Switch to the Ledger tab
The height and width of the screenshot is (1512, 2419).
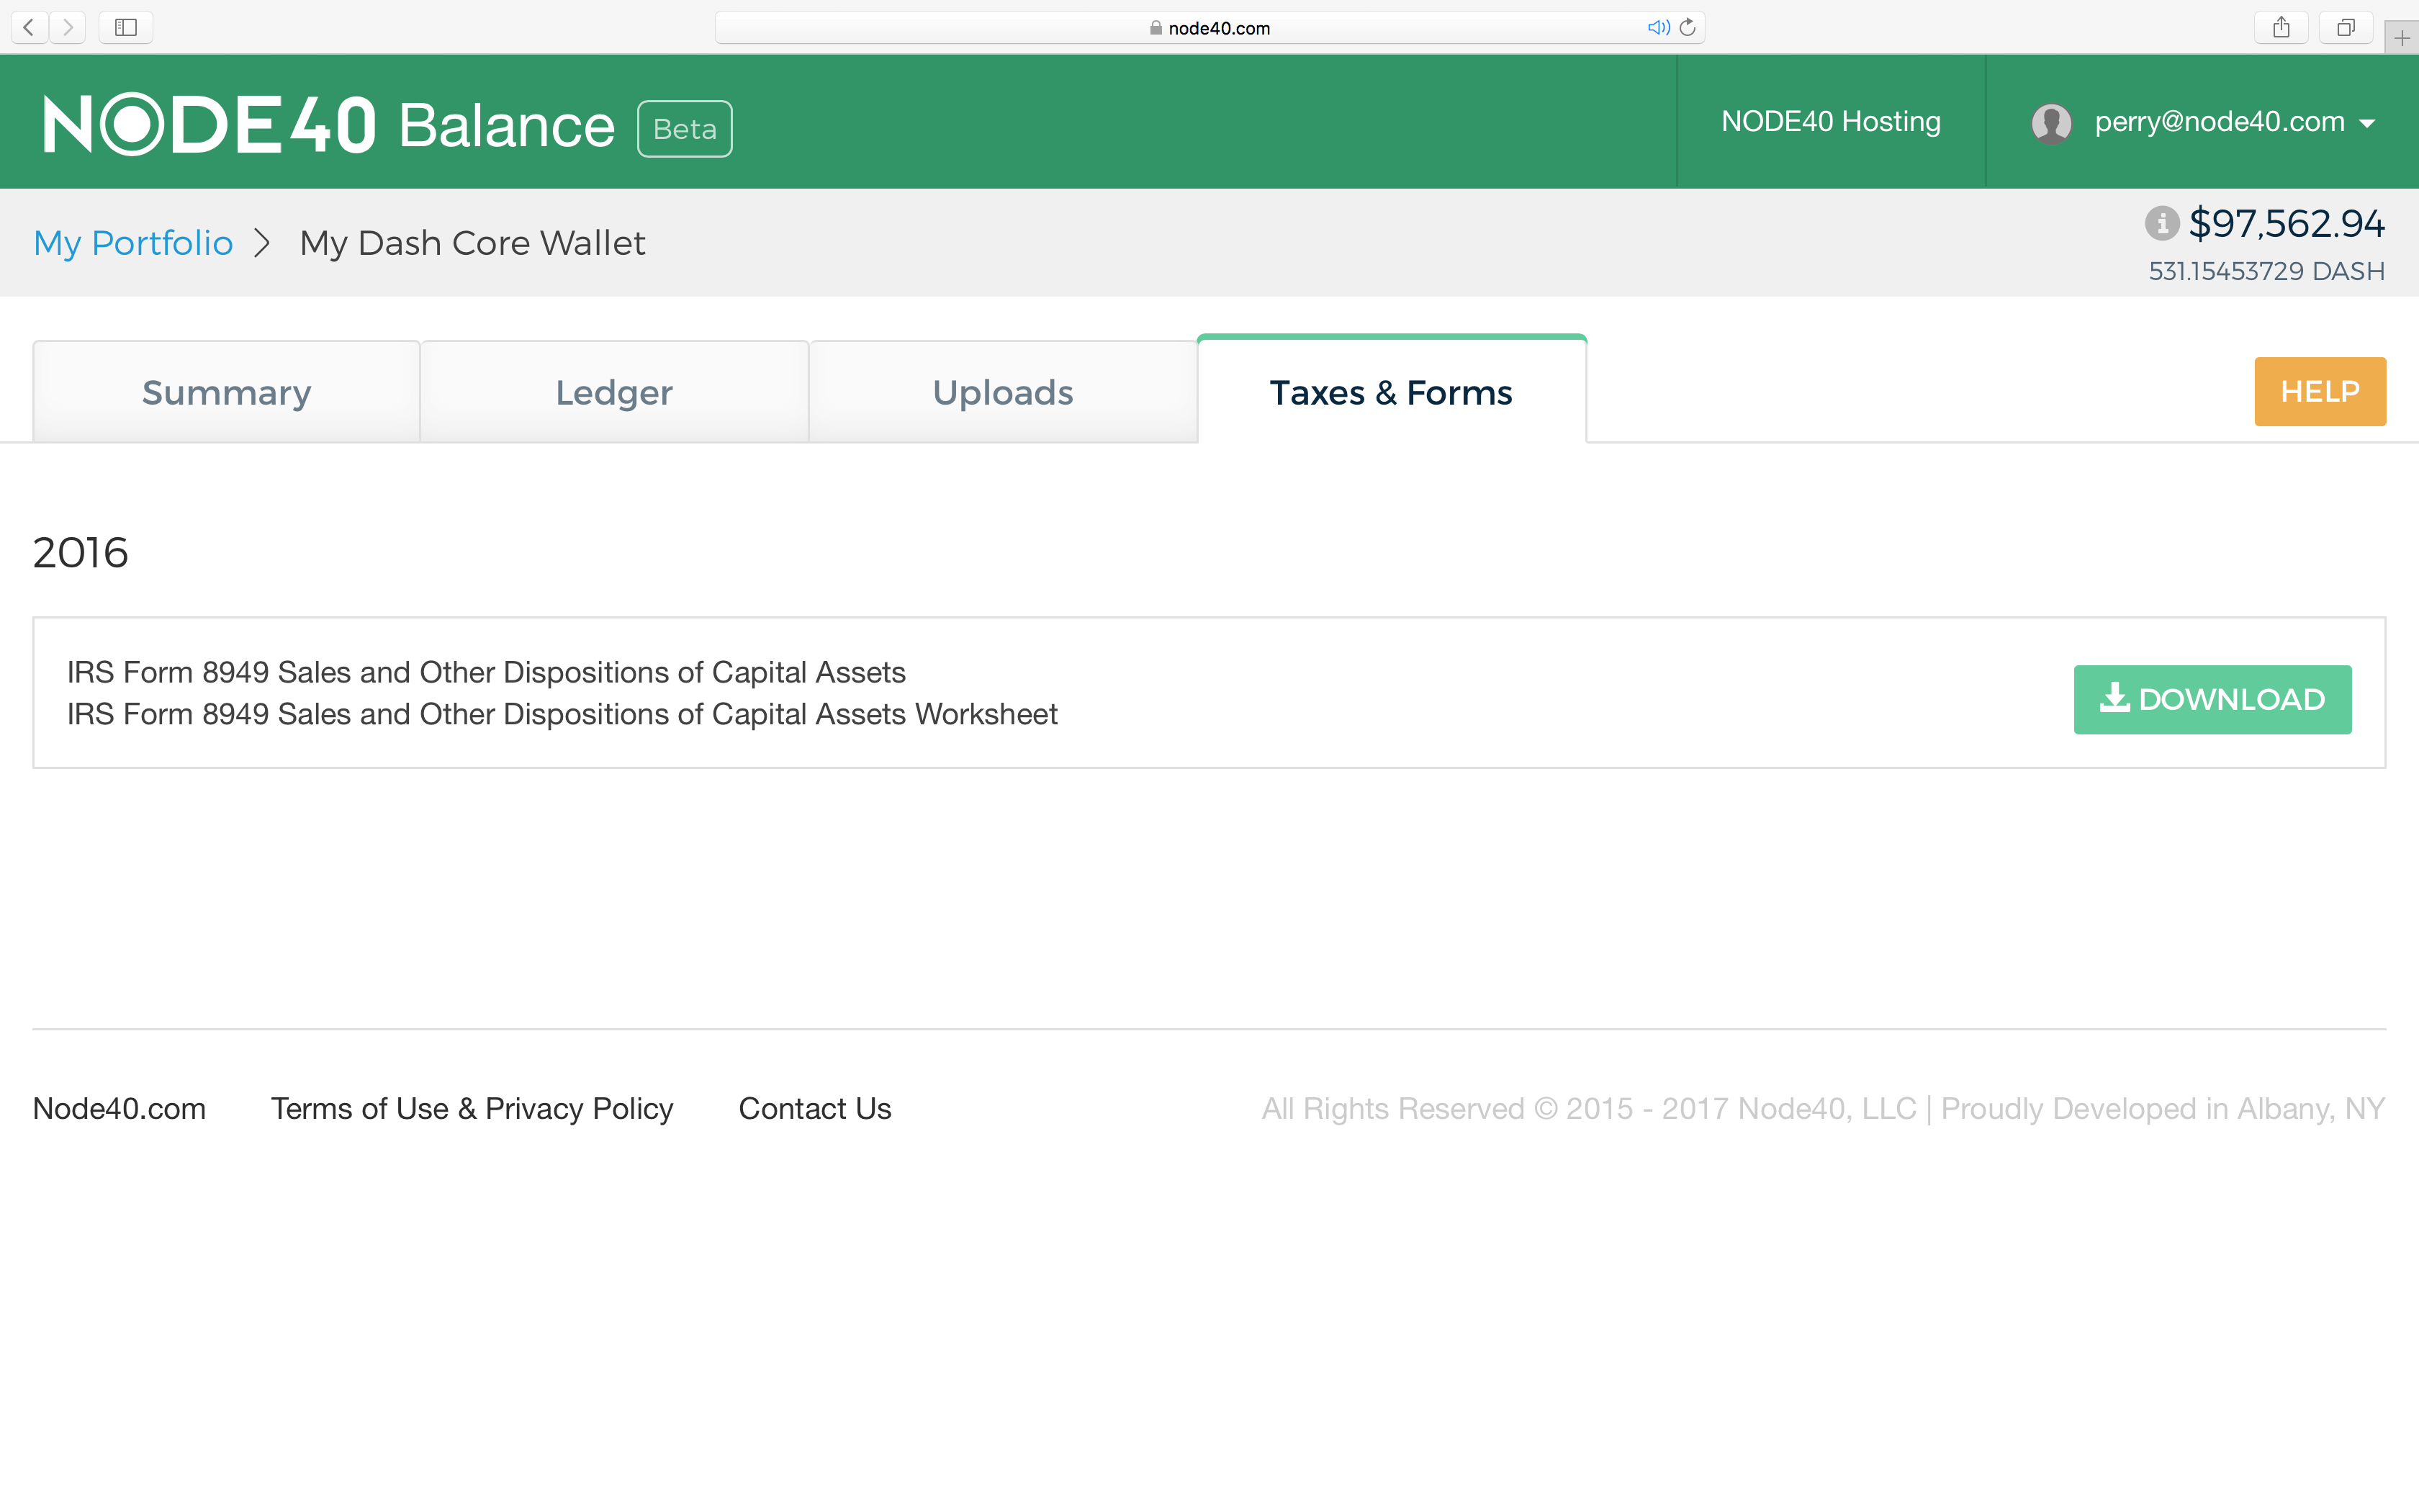coord(613,392)
